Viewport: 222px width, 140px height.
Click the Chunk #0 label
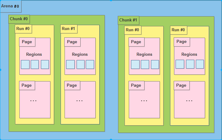click(19, 19)
